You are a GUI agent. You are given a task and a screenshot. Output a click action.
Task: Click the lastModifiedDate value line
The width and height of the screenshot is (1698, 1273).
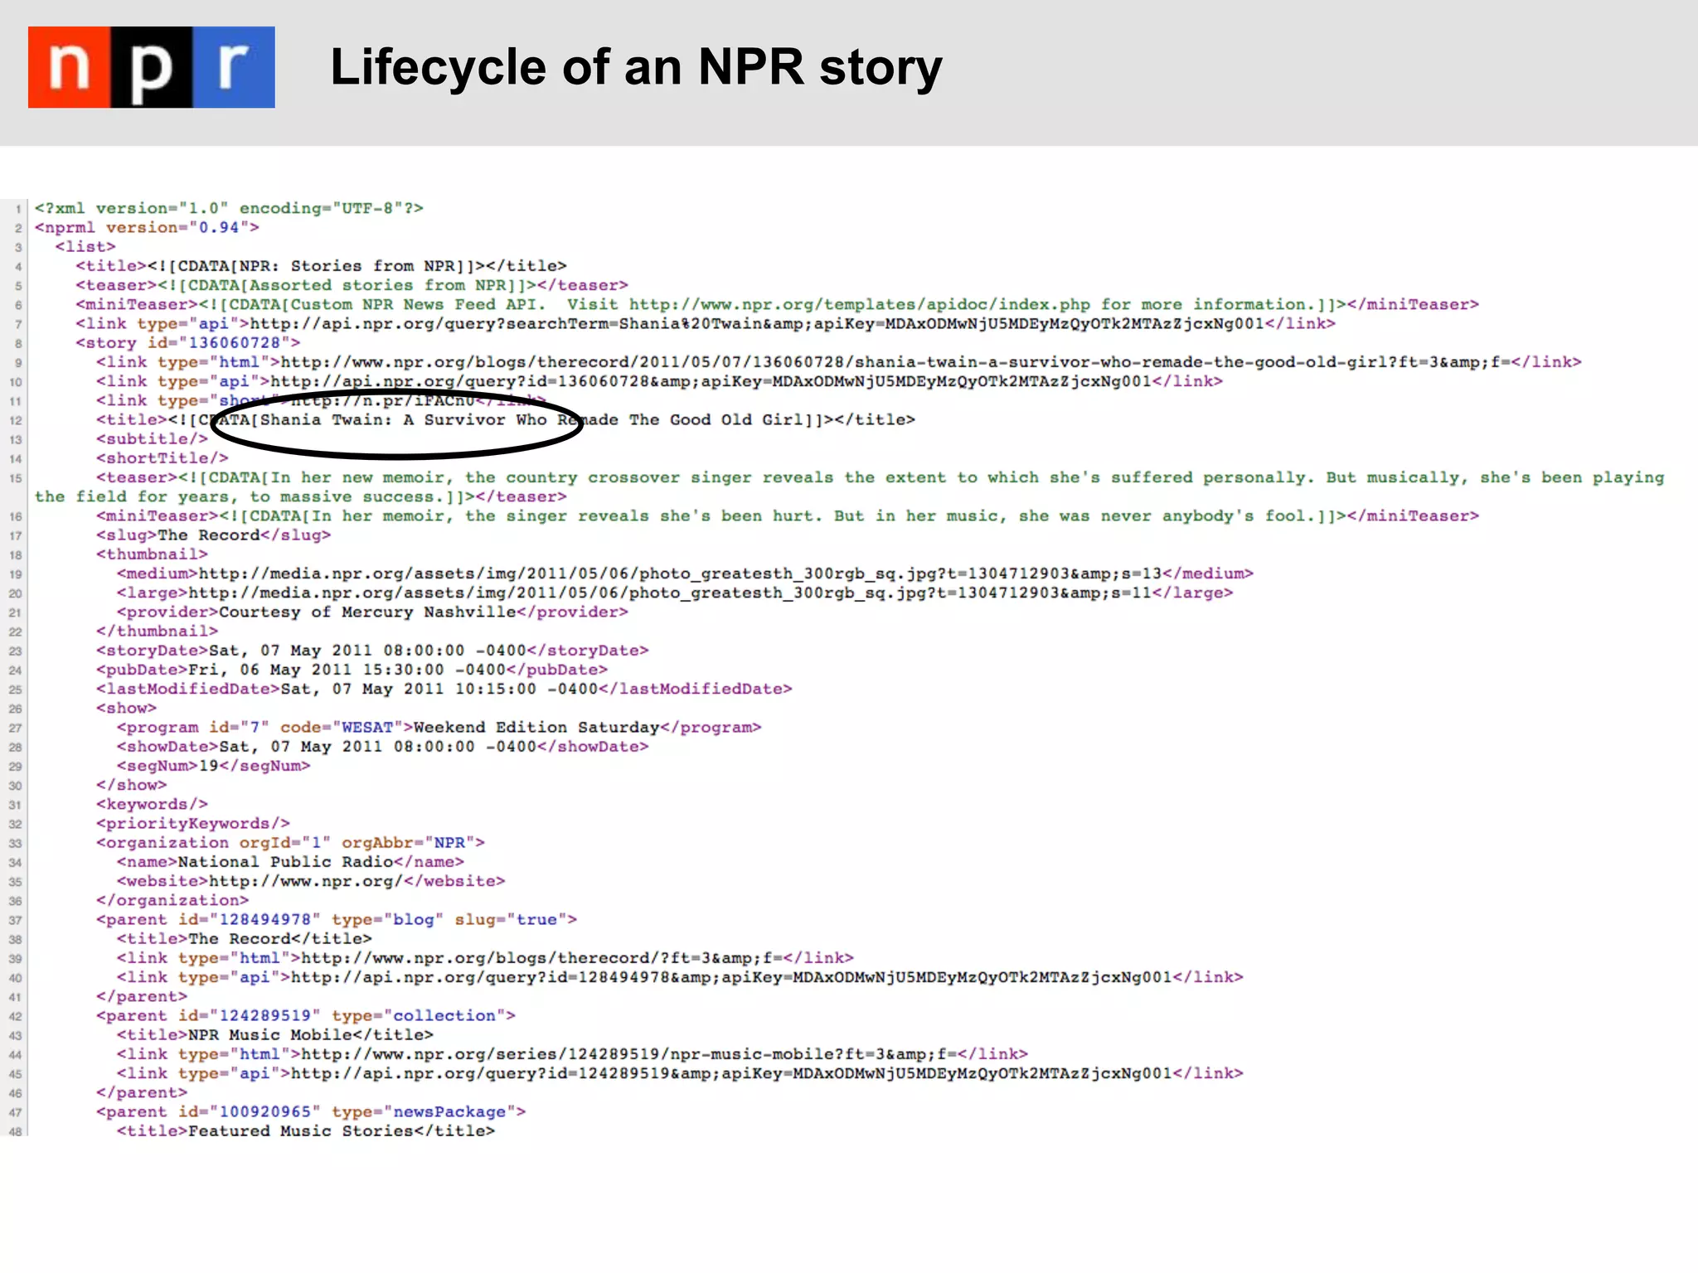click(439, 690)
